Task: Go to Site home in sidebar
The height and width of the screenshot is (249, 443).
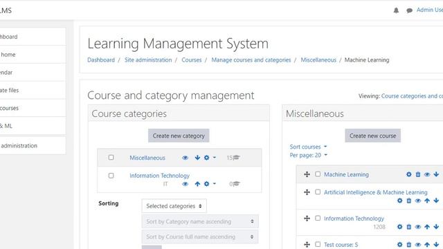Action: 33,55
